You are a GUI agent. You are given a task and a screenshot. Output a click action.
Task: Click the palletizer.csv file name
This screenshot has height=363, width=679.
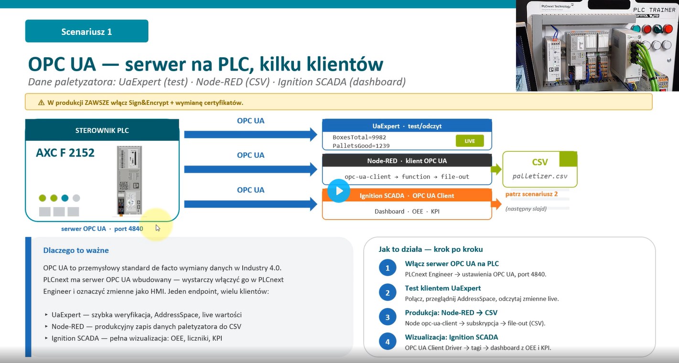pyautogui.click(x=540, y=176)
